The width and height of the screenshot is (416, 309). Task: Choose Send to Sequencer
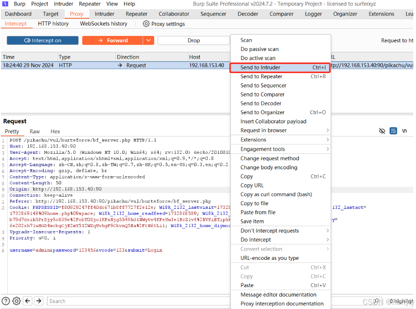(280, 86)
